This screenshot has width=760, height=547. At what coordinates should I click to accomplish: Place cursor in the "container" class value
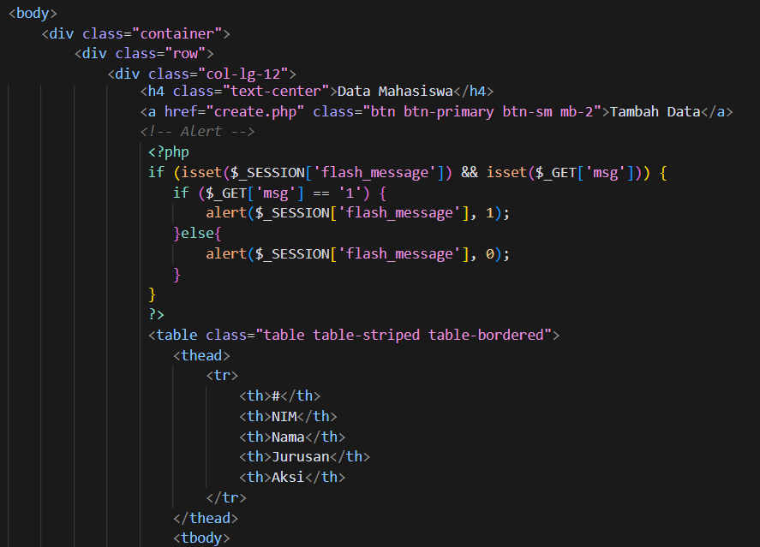(x=177, y=33)
